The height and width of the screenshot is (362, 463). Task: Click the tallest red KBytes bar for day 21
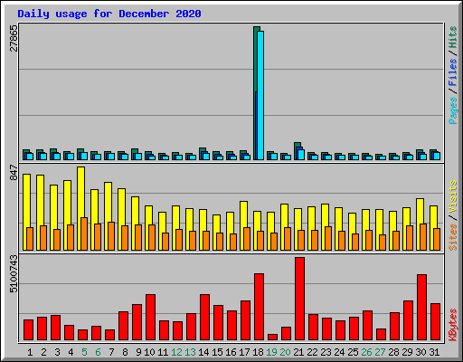299,299
